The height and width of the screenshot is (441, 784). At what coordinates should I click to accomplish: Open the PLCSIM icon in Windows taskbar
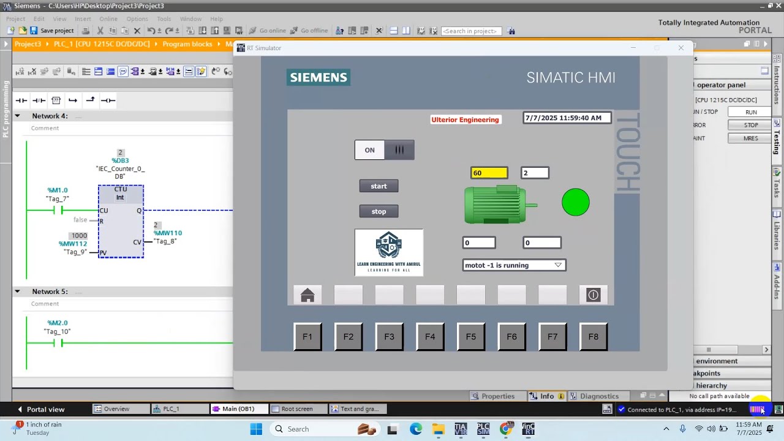(x=483, y=429)
